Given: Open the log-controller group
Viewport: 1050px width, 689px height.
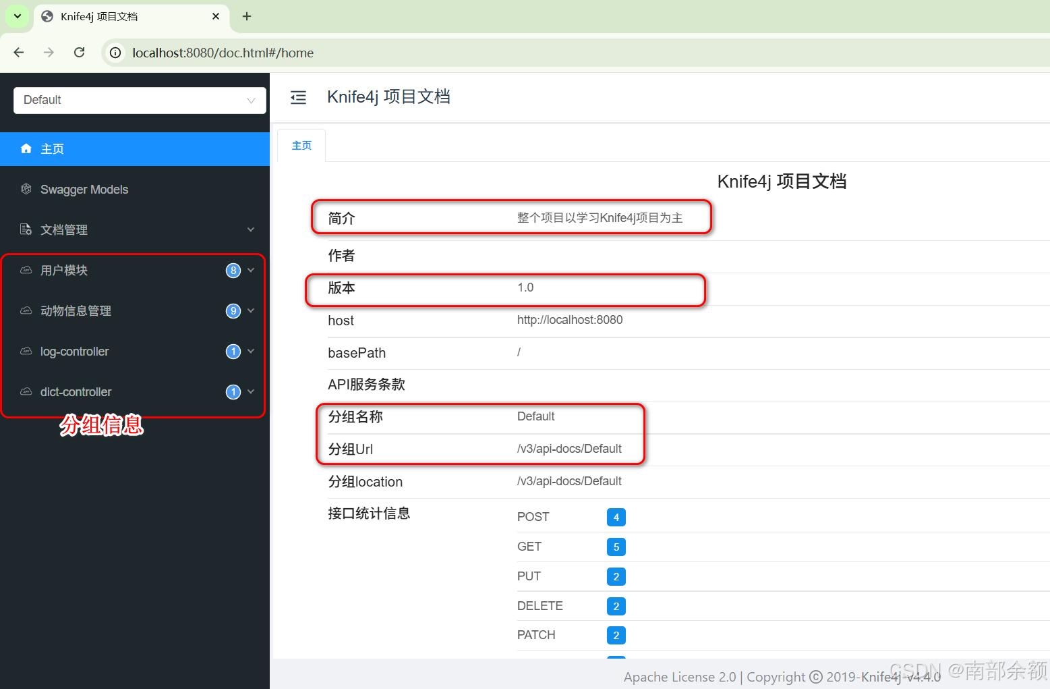Looking at the screenshot, I should tap(135, 352).
